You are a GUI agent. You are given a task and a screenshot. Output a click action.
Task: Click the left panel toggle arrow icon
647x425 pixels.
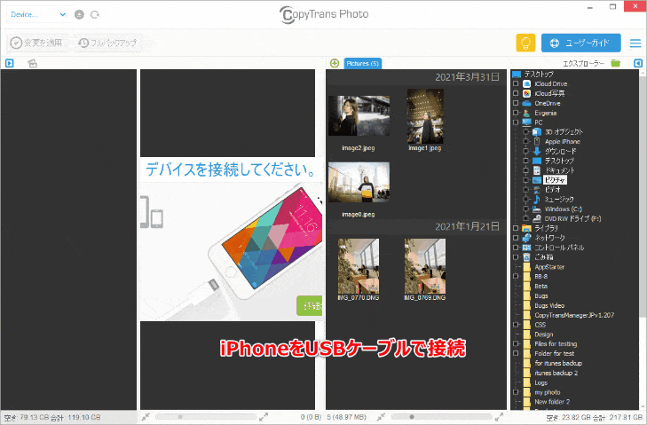click(10, 63)
